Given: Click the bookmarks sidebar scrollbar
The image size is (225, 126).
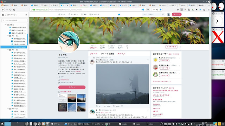Looking at the screenshot, I should click(27, 40).
